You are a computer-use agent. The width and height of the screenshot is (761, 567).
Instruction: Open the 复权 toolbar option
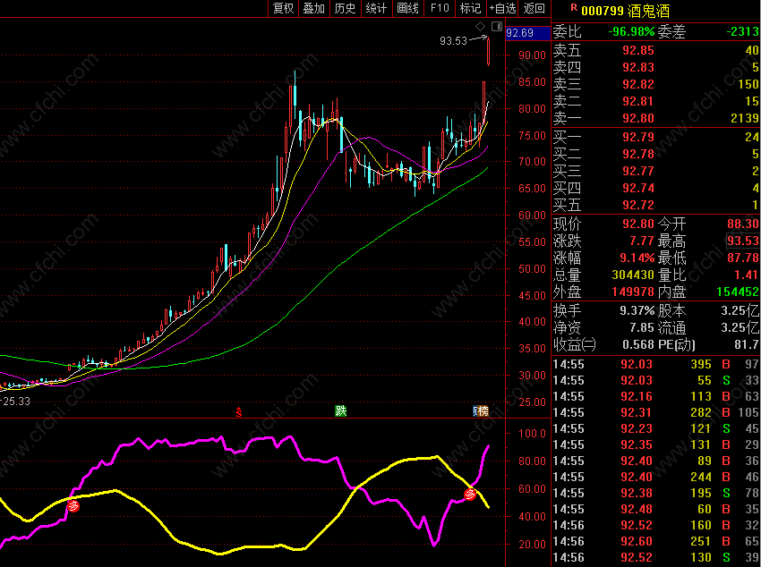click(x=284, y=8)
